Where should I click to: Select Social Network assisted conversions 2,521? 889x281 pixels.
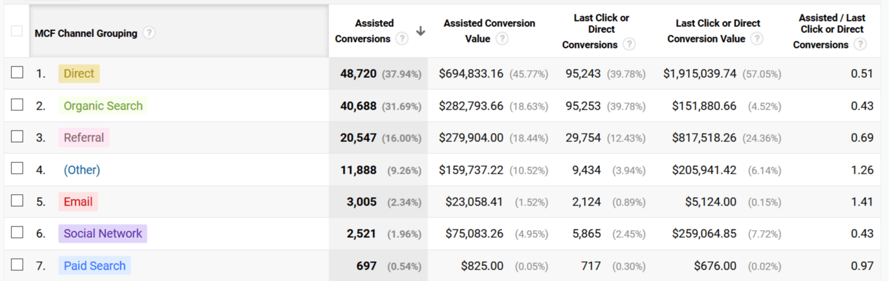tap(361, 234)
